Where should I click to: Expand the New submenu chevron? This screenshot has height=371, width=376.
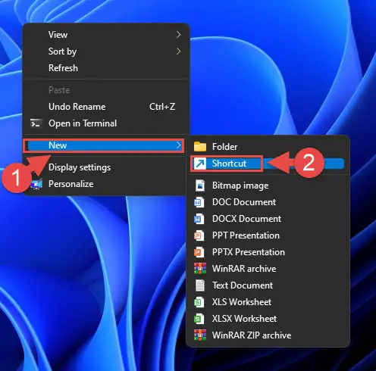pyautogui.click(x=179, y=145)
